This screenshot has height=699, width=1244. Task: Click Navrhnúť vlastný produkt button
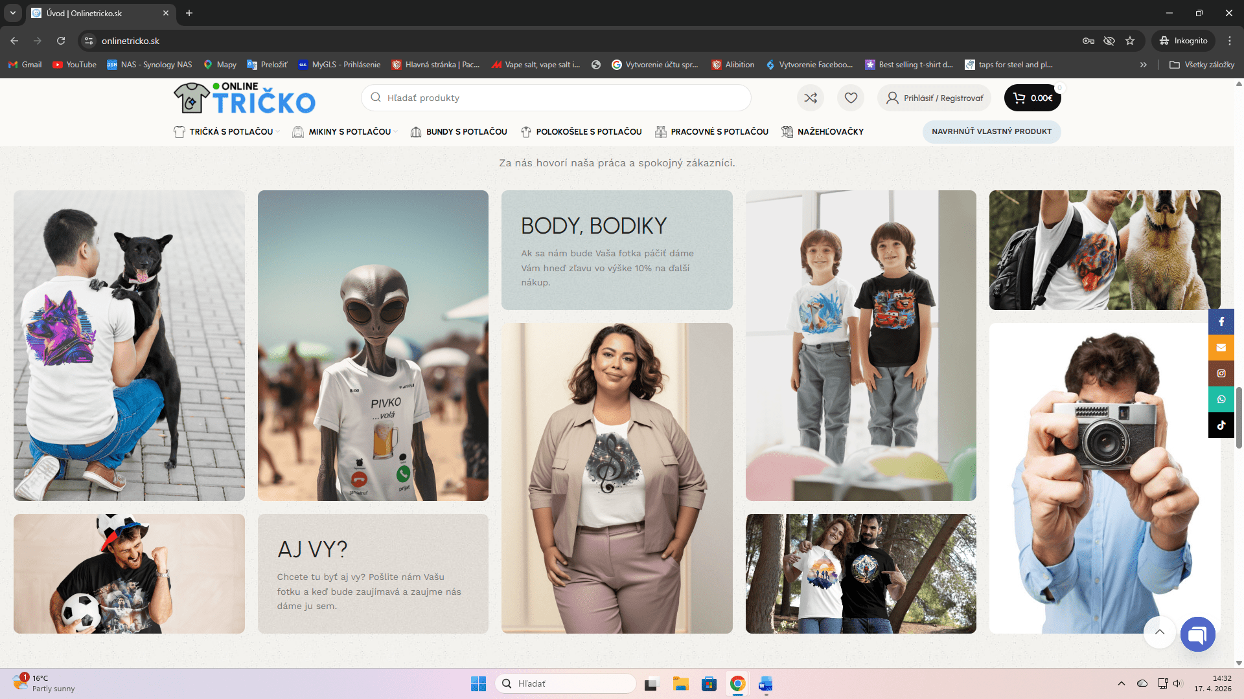(991, 131)
